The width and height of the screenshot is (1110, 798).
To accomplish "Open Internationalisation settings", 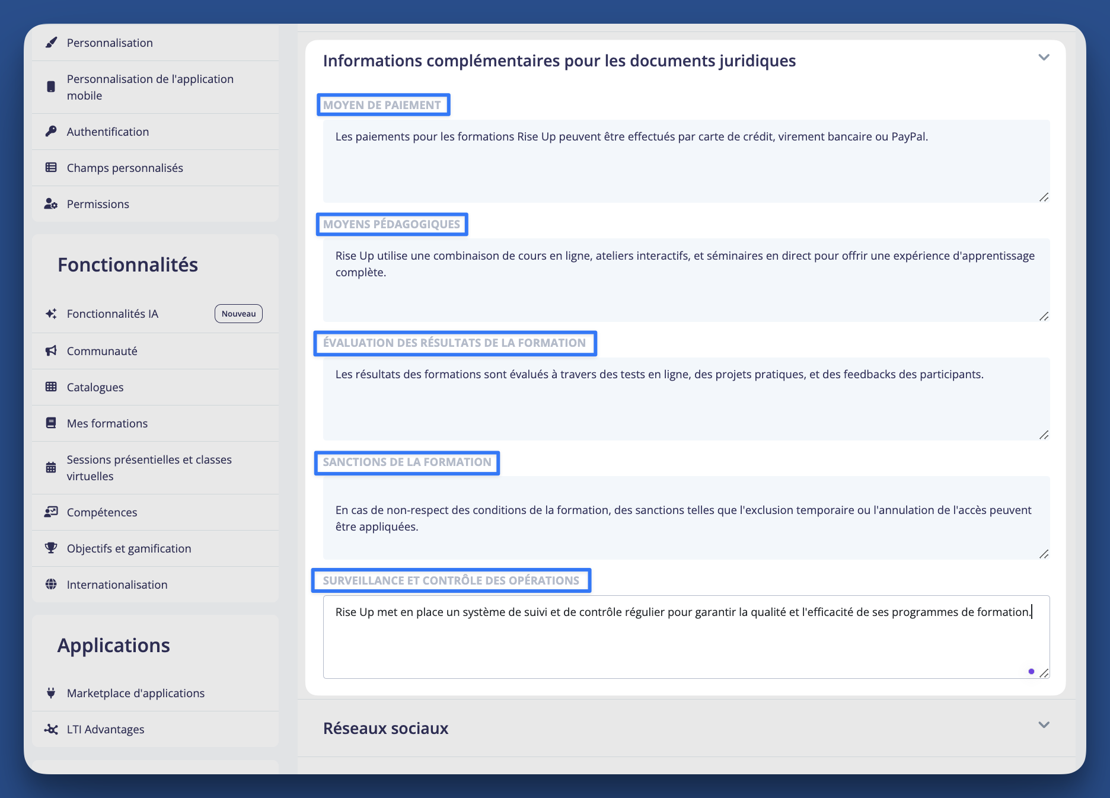I will [155, 585].
